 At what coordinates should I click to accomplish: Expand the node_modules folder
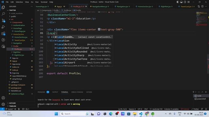pyautogui.click(x=17, y=13)
